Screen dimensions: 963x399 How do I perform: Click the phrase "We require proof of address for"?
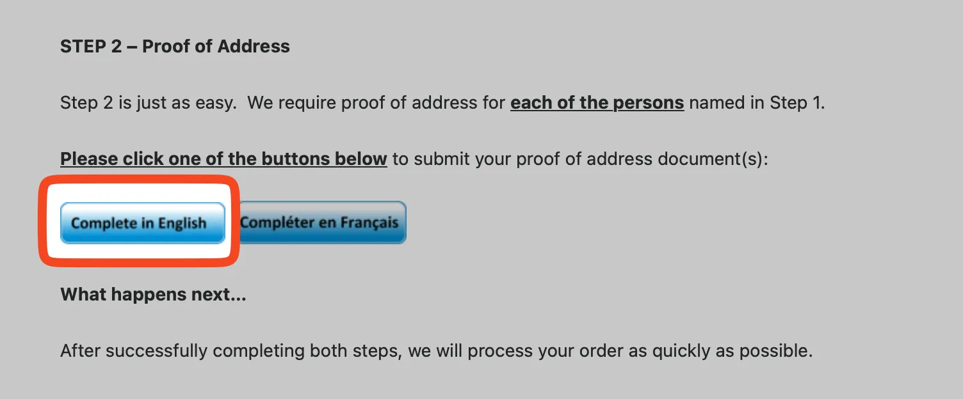tap(376, 102)
